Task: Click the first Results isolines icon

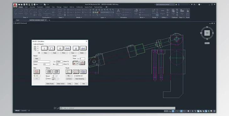Action: pyautogui.click(x=69, y=72)
